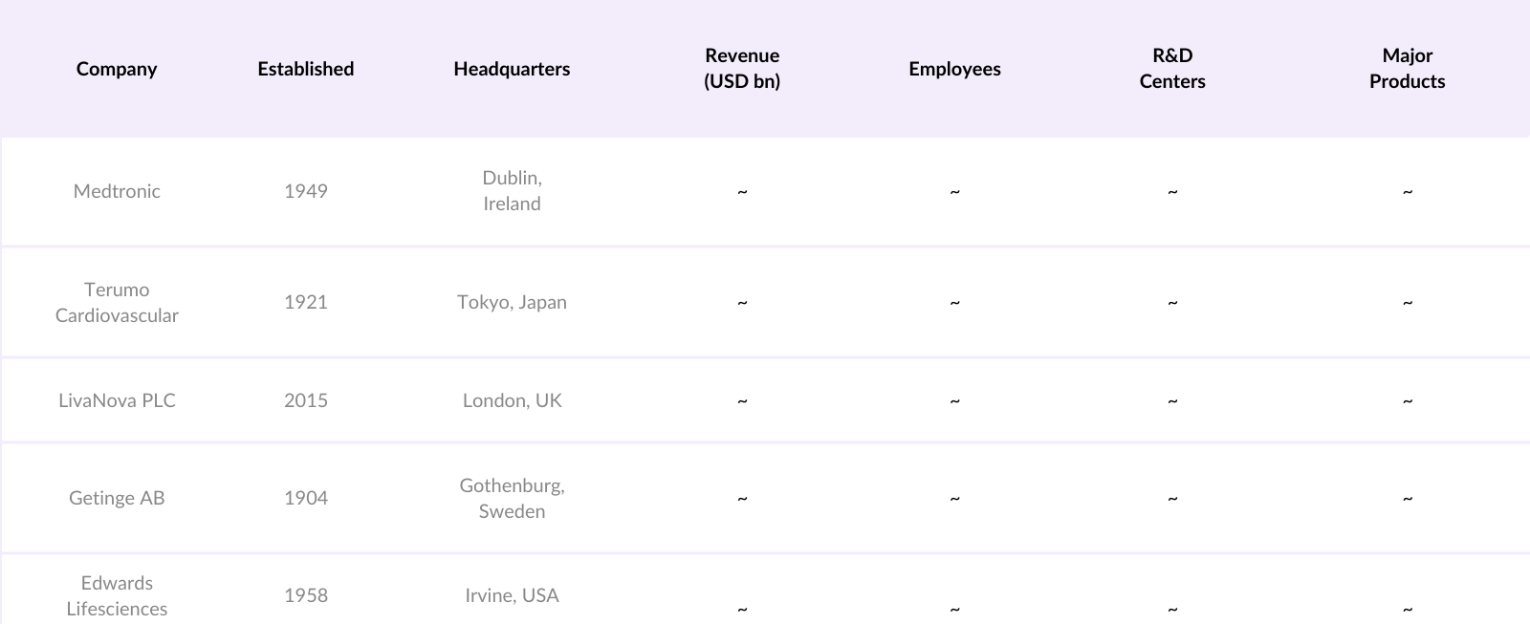Click the Company column header
This screenshot has width=1530, height=624.
[x=117, y=69]
